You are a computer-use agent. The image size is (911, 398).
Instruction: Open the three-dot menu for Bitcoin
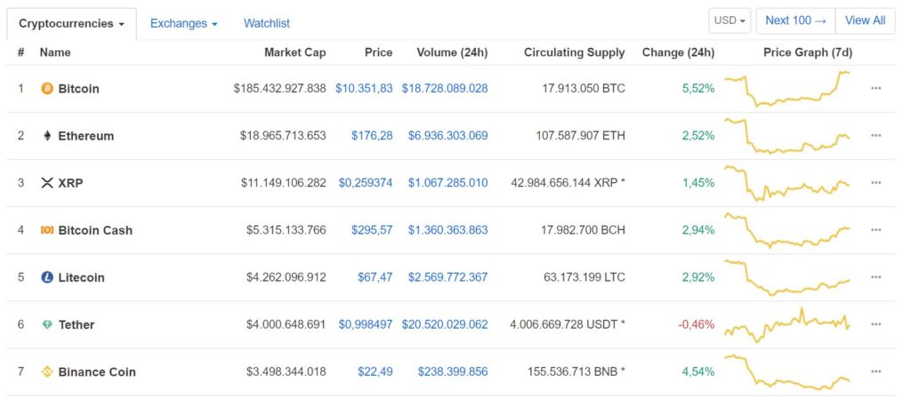coord(876,89)
